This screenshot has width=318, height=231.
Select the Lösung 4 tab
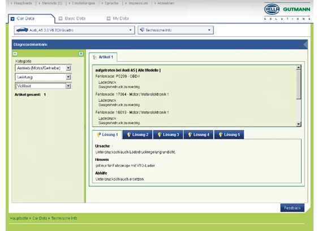(x=199, y=135)
